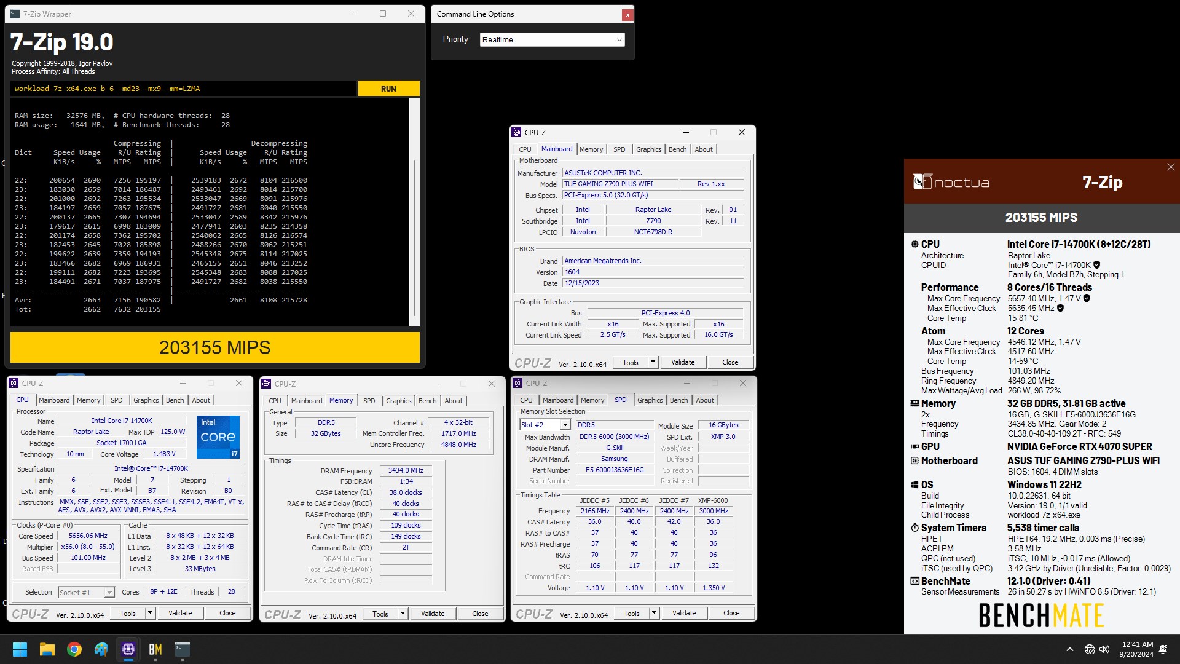The width and height of the screenshot is (1180, 664).
Task: Click the BenchMate section icon
Action: point(915,581)
